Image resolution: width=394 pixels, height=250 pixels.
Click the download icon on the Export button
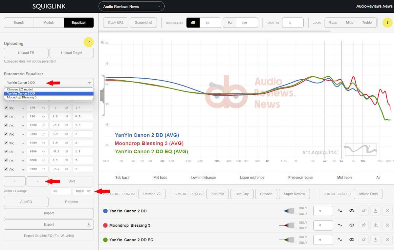pos(88,224)
